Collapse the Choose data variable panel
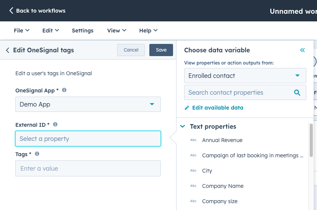Image resolution: width=317 pixels, height=210 pixels. pos(302,50)
